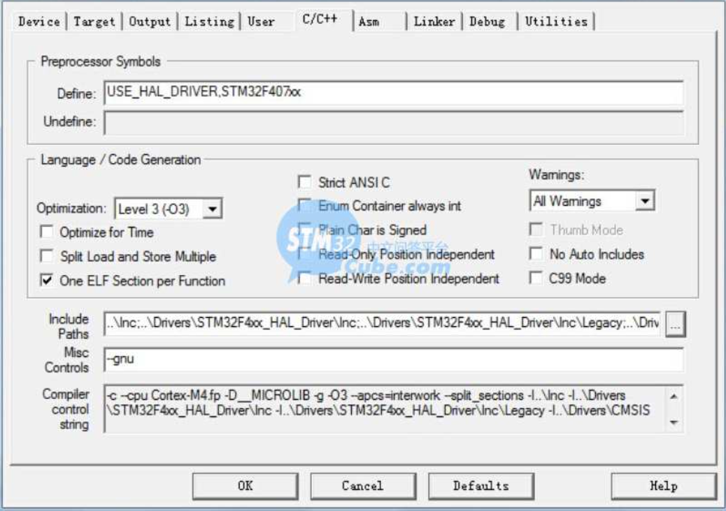The width and height of the screenshot is (726, 511).
Task: Toggle One ELF Section per Function
Action: pyautogui.click(x=48, y=281)
